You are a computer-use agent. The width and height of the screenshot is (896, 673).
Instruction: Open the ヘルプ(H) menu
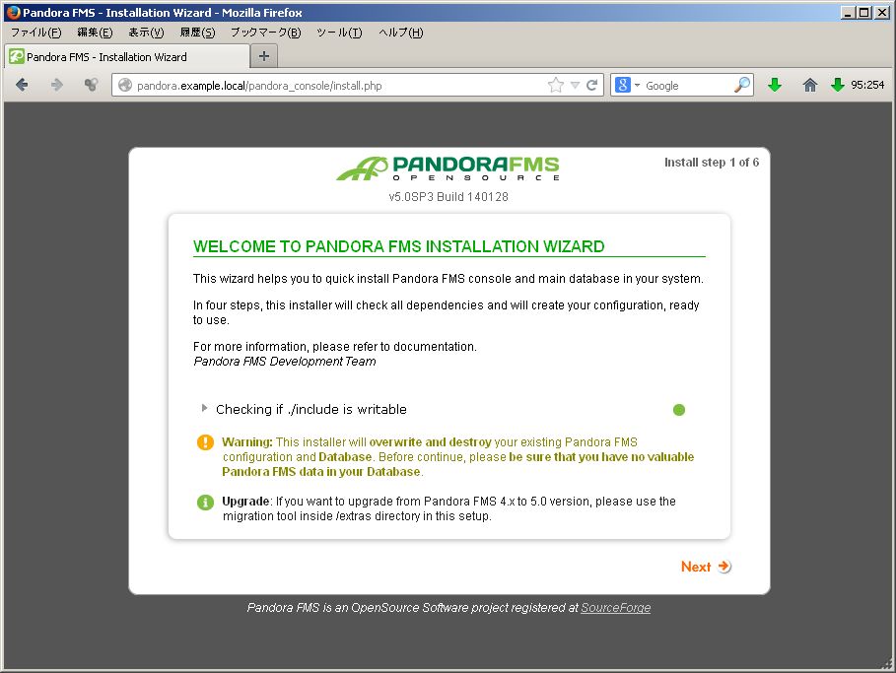click(400, 33)
